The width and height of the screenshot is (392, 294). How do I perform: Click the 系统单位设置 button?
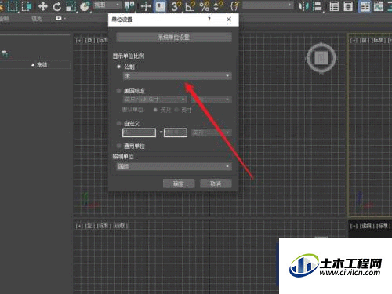174,37
